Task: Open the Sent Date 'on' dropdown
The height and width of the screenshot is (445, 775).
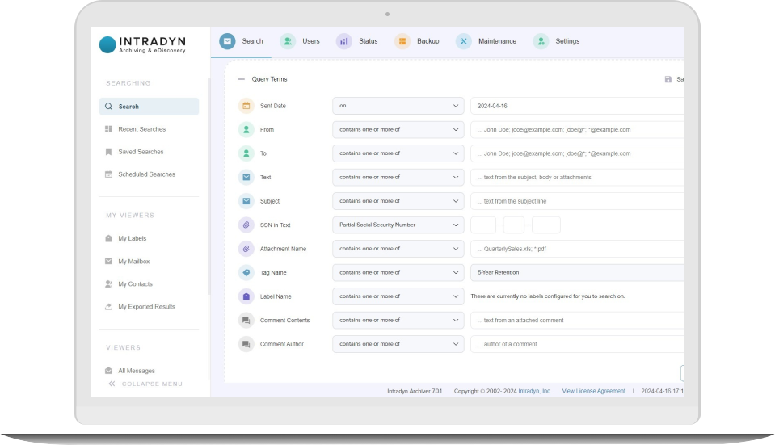Action: [x=398, y=106]
